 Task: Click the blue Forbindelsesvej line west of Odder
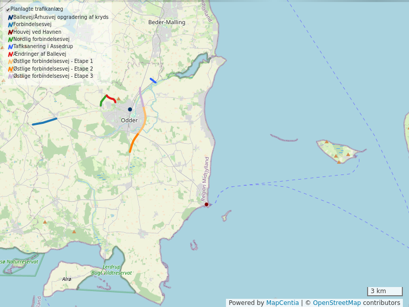[44, 121]
